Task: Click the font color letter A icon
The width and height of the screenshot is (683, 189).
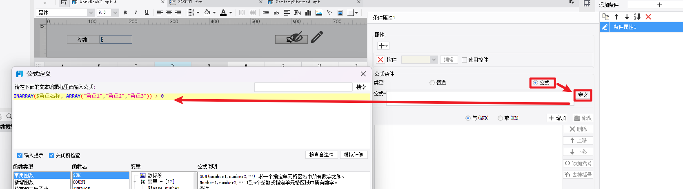Action: coord(223,13)
